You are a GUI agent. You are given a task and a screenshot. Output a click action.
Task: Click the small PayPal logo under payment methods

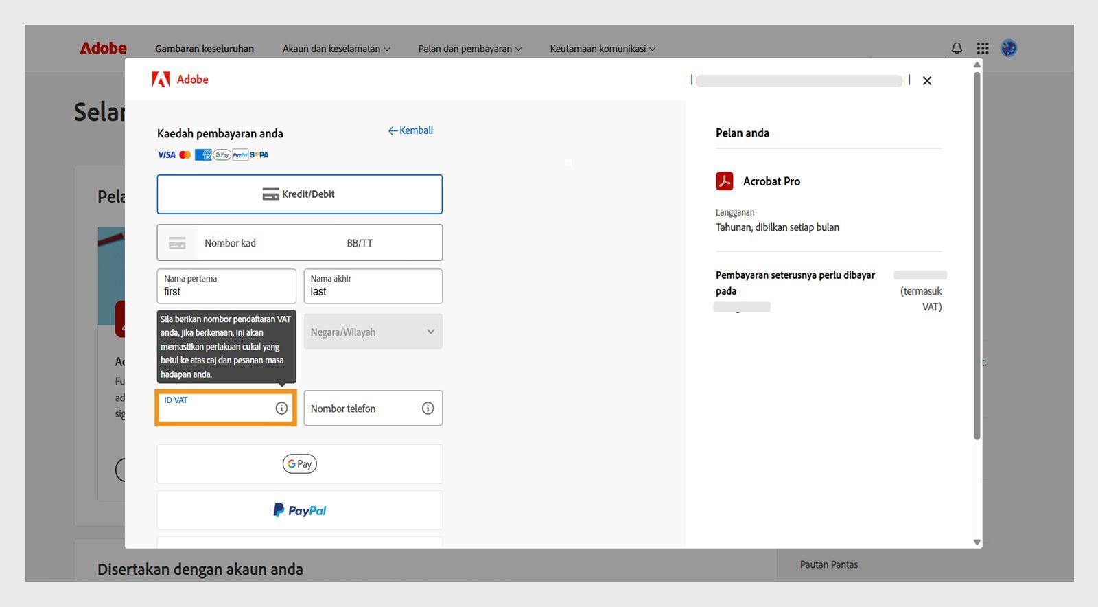pos(240,154)
